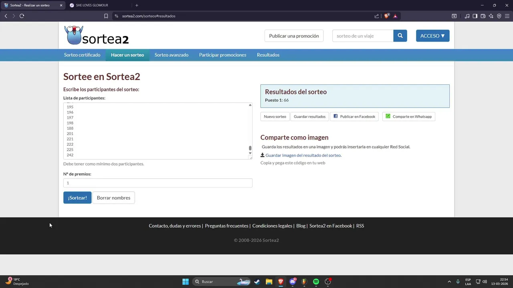The height and width of the screenshot is (288, 513).
Task: Click the Facebook icon in Publicar button
Action: 335,116
